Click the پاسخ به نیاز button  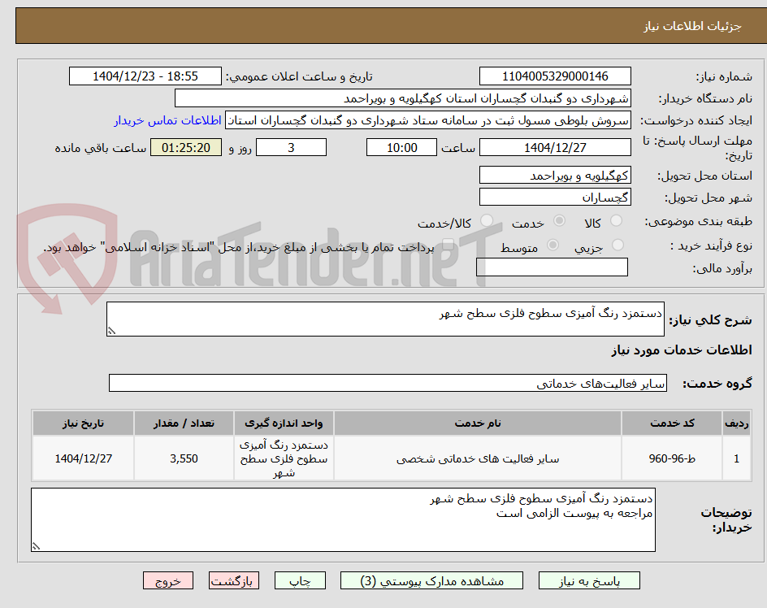pos(589,580)
